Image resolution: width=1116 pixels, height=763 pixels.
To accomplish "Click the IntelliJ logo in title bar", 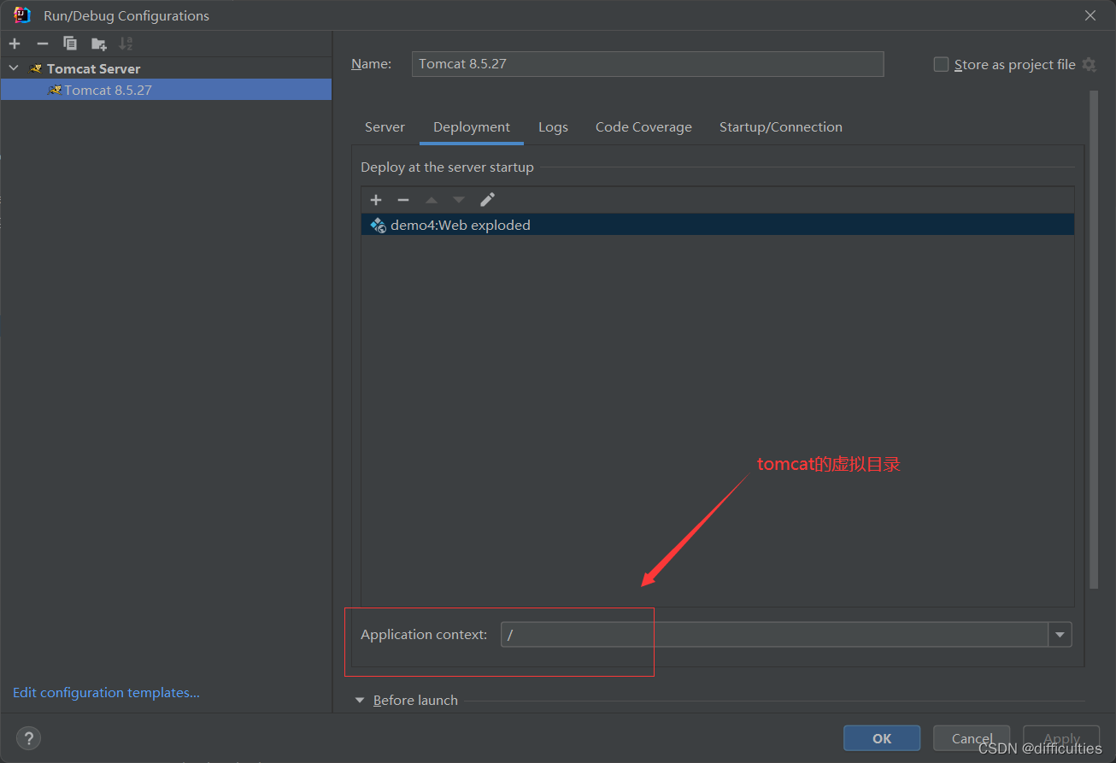I will 22,15.
